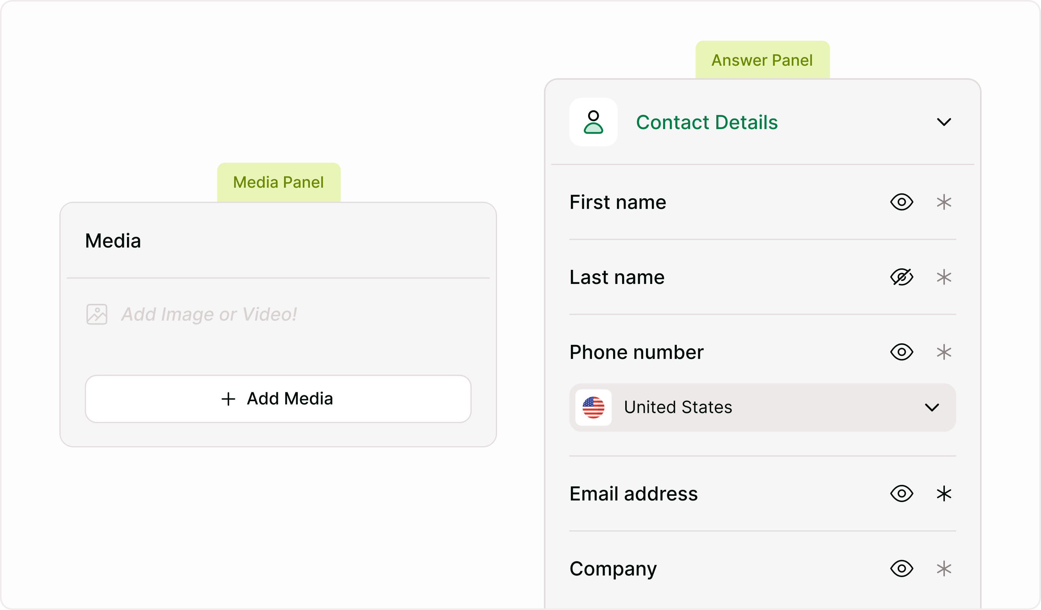Select the Answer Panel tab label
The width and height of the screenshot is (1041, 610).
pyautogui.click(x=762, y=60)
